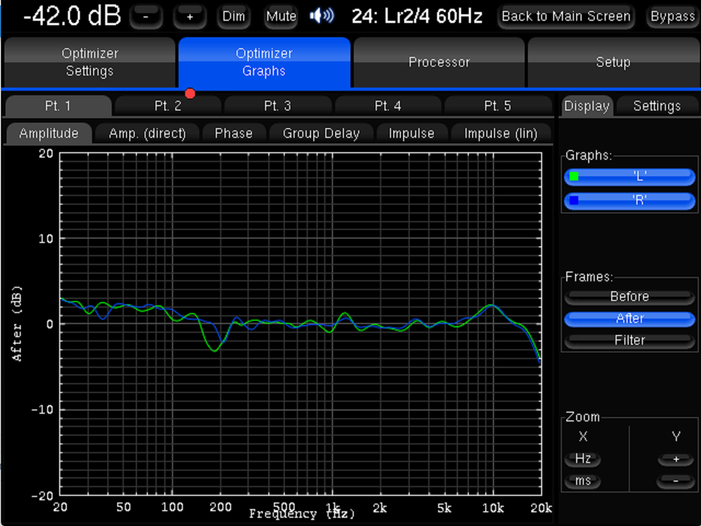This screenshot has height=526, width=701.
Task: Toggle the Mute button
Action: (x=281, y=16)
